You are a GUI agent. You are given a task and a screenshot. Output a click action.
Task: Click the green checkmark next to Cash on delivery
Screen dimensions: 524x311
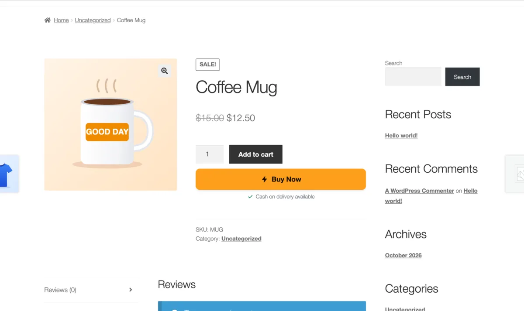tap(250, 197)
